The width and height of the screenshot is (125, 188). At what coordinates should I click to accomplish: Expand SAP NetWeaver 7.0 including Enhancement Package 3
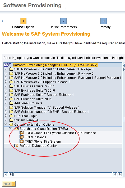[x=6, y=69]
